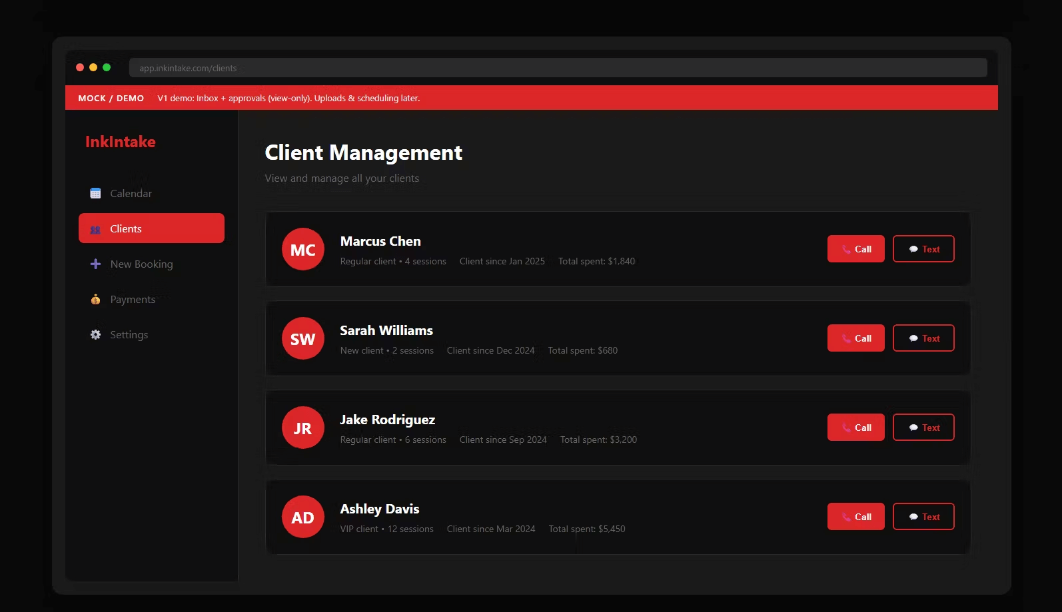Call Marcus Chen
This screenshot has width=1062, height=612.
pos(855,249)
